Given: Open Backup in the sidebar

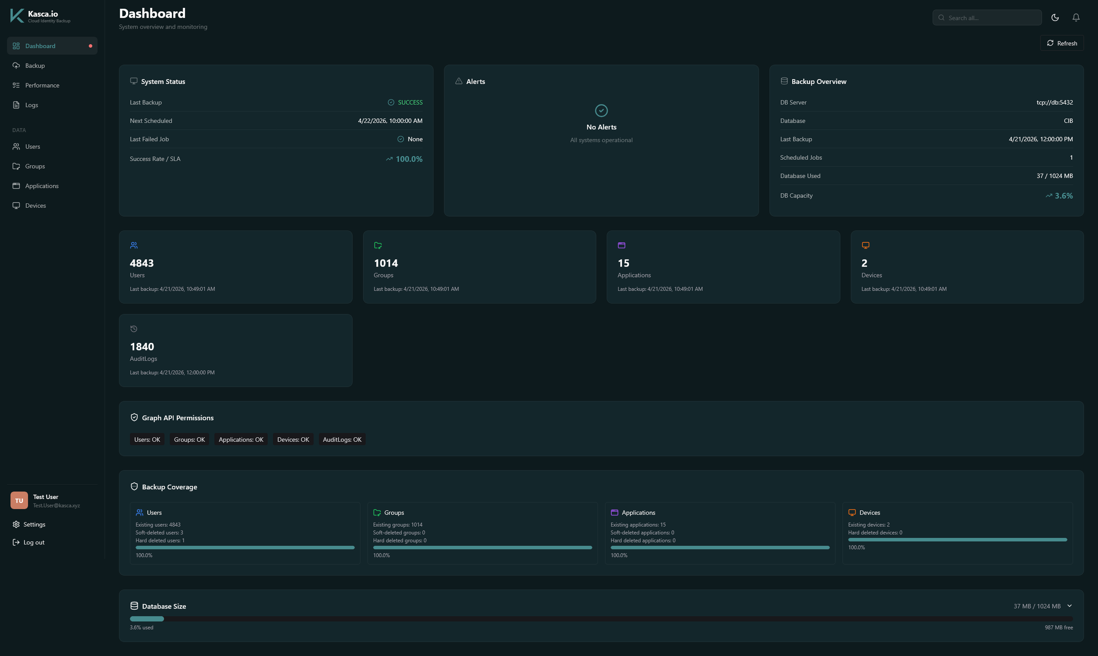Looking at the screenshot, I should (52, 65).
